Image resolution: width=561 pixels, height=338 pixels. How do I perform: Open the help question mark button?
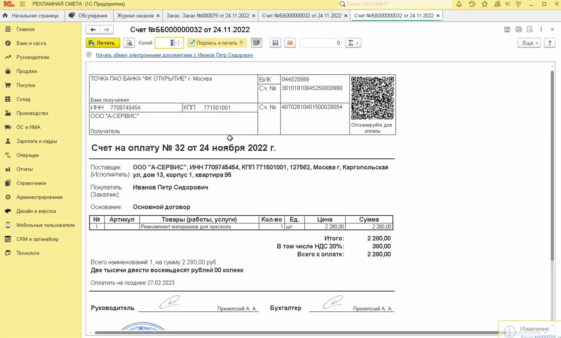549,43
